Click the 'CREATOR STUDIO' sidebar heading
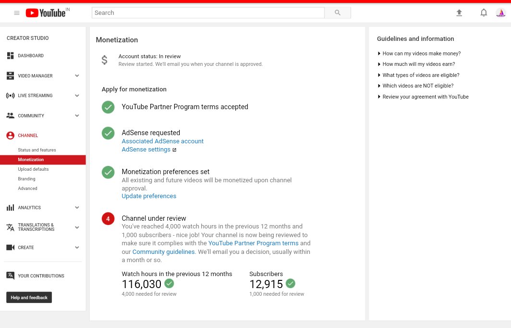 [28, 38]
